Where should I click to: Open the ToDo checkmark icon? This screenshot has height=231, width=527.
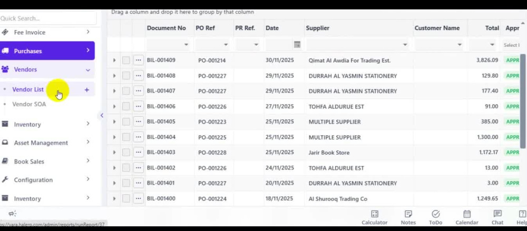coord(436,214)
